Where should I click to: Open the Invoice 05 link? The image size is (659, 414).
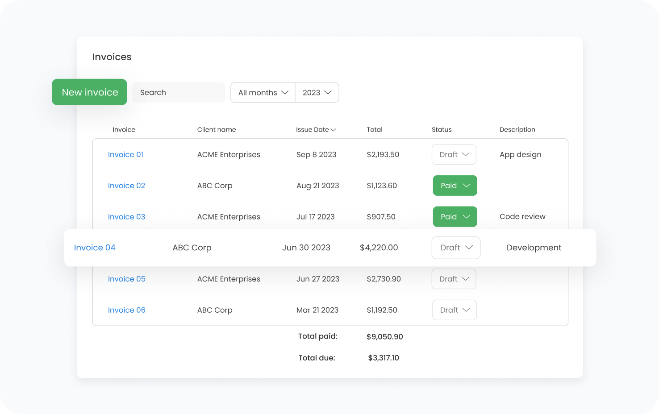pos(126,279)
